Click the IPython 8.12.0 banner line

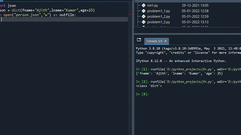[x=181, y=61]
